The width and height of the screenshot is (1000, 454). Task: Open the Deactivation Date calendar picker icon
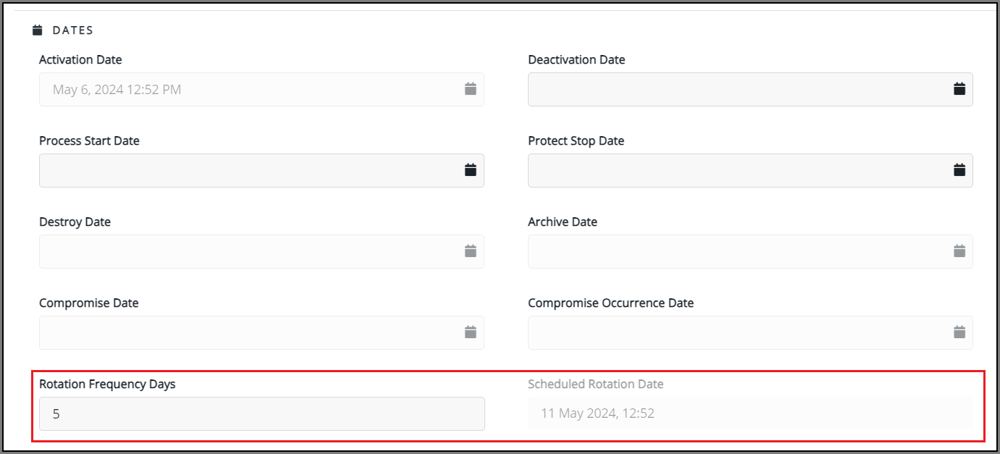[x=959, y=89]
